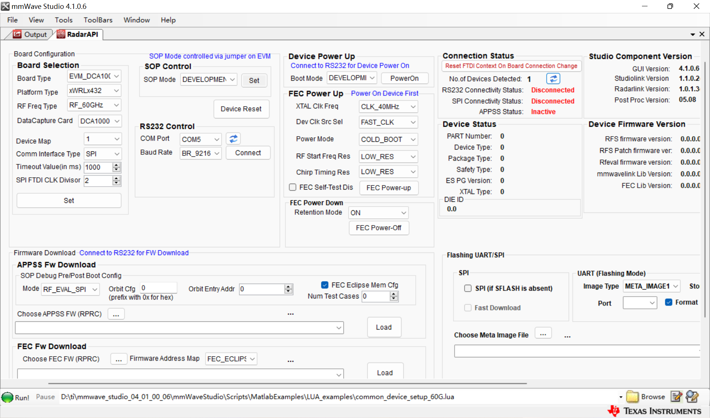The height and width of the screenshot is (418, 710).
Task: Click Set under Board Selection
Action: point(69,201)
